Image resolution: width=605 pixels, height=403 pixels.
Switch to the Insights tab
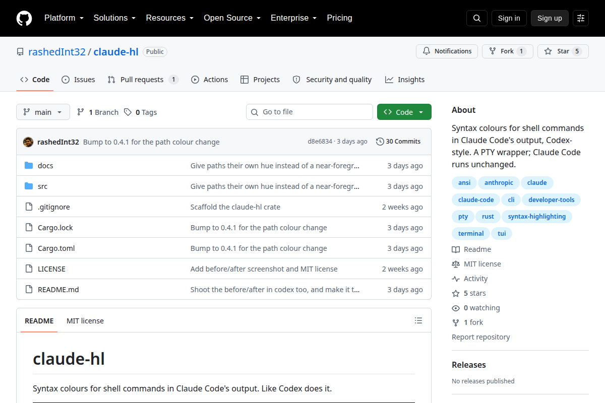point(405,80)
